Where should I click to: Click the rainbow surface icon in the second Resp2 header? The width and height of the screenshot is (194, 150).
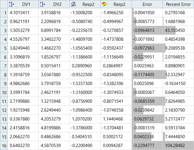coord(104,4)
